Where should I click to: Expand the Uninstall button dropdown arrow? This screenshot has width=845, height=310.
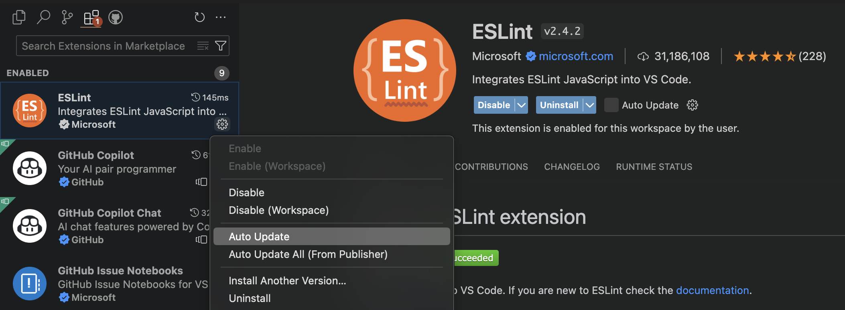pos(589,105)
